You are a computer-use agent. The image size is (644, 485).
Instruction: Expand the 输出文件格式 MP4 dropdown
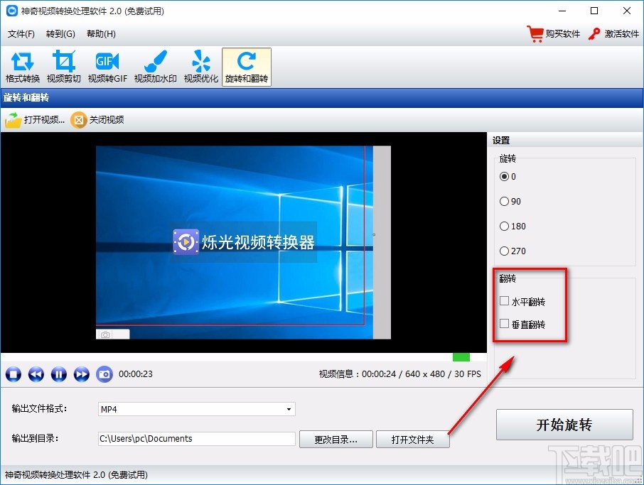point(289,409)
